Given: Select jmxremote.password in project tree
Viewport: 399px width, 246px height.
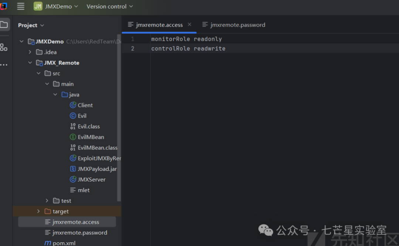Looking at the screenshot, I should (x=80, y=233).
